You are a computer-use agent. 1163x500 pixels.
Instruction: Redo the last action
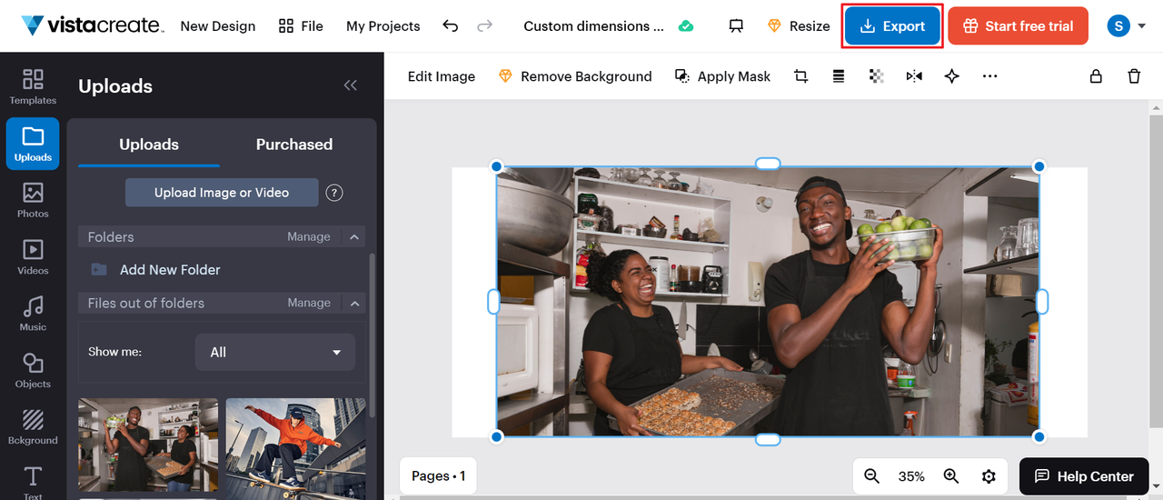[x=485, y=25]
